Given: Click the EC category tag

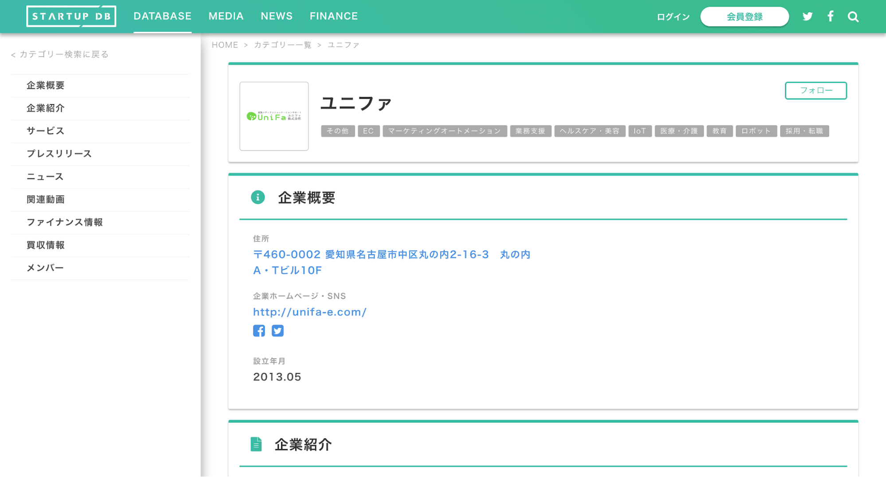Looking at the screenshot, I should (368, 131).
